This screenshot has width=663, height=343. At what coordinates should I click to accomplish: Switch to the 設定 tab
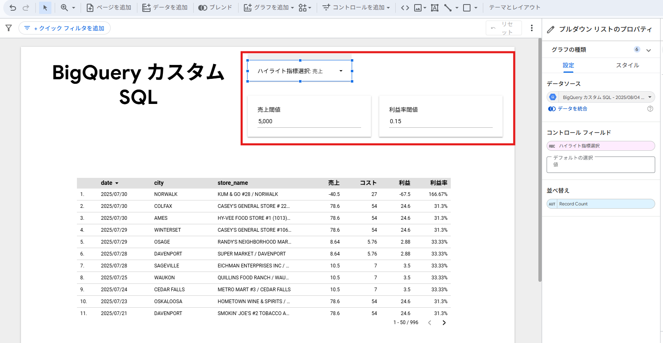point(568,65)
